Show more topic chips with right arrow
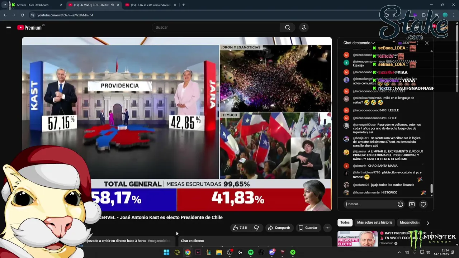The width and height of the screenshot is (459, 258). pyautogui.click(x=427, y=223)
